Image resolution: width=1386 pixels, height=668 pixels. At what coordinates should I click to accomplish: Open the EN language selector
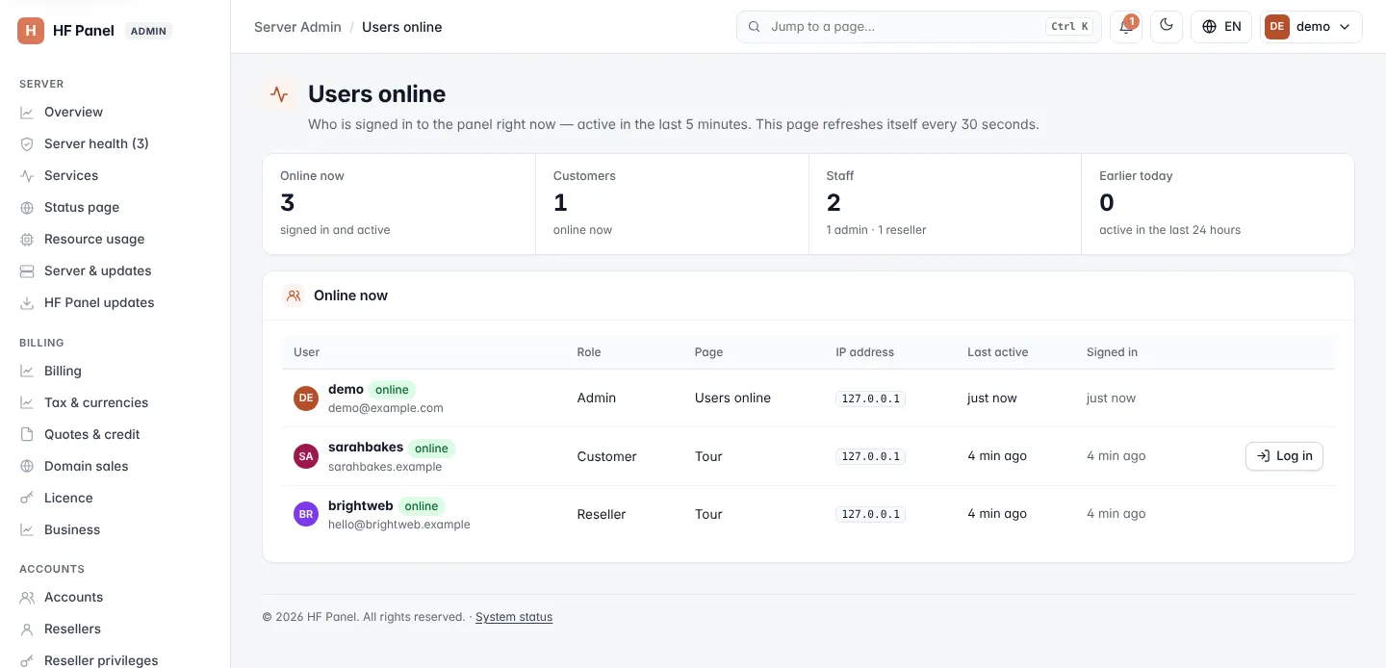[1221, 27]
